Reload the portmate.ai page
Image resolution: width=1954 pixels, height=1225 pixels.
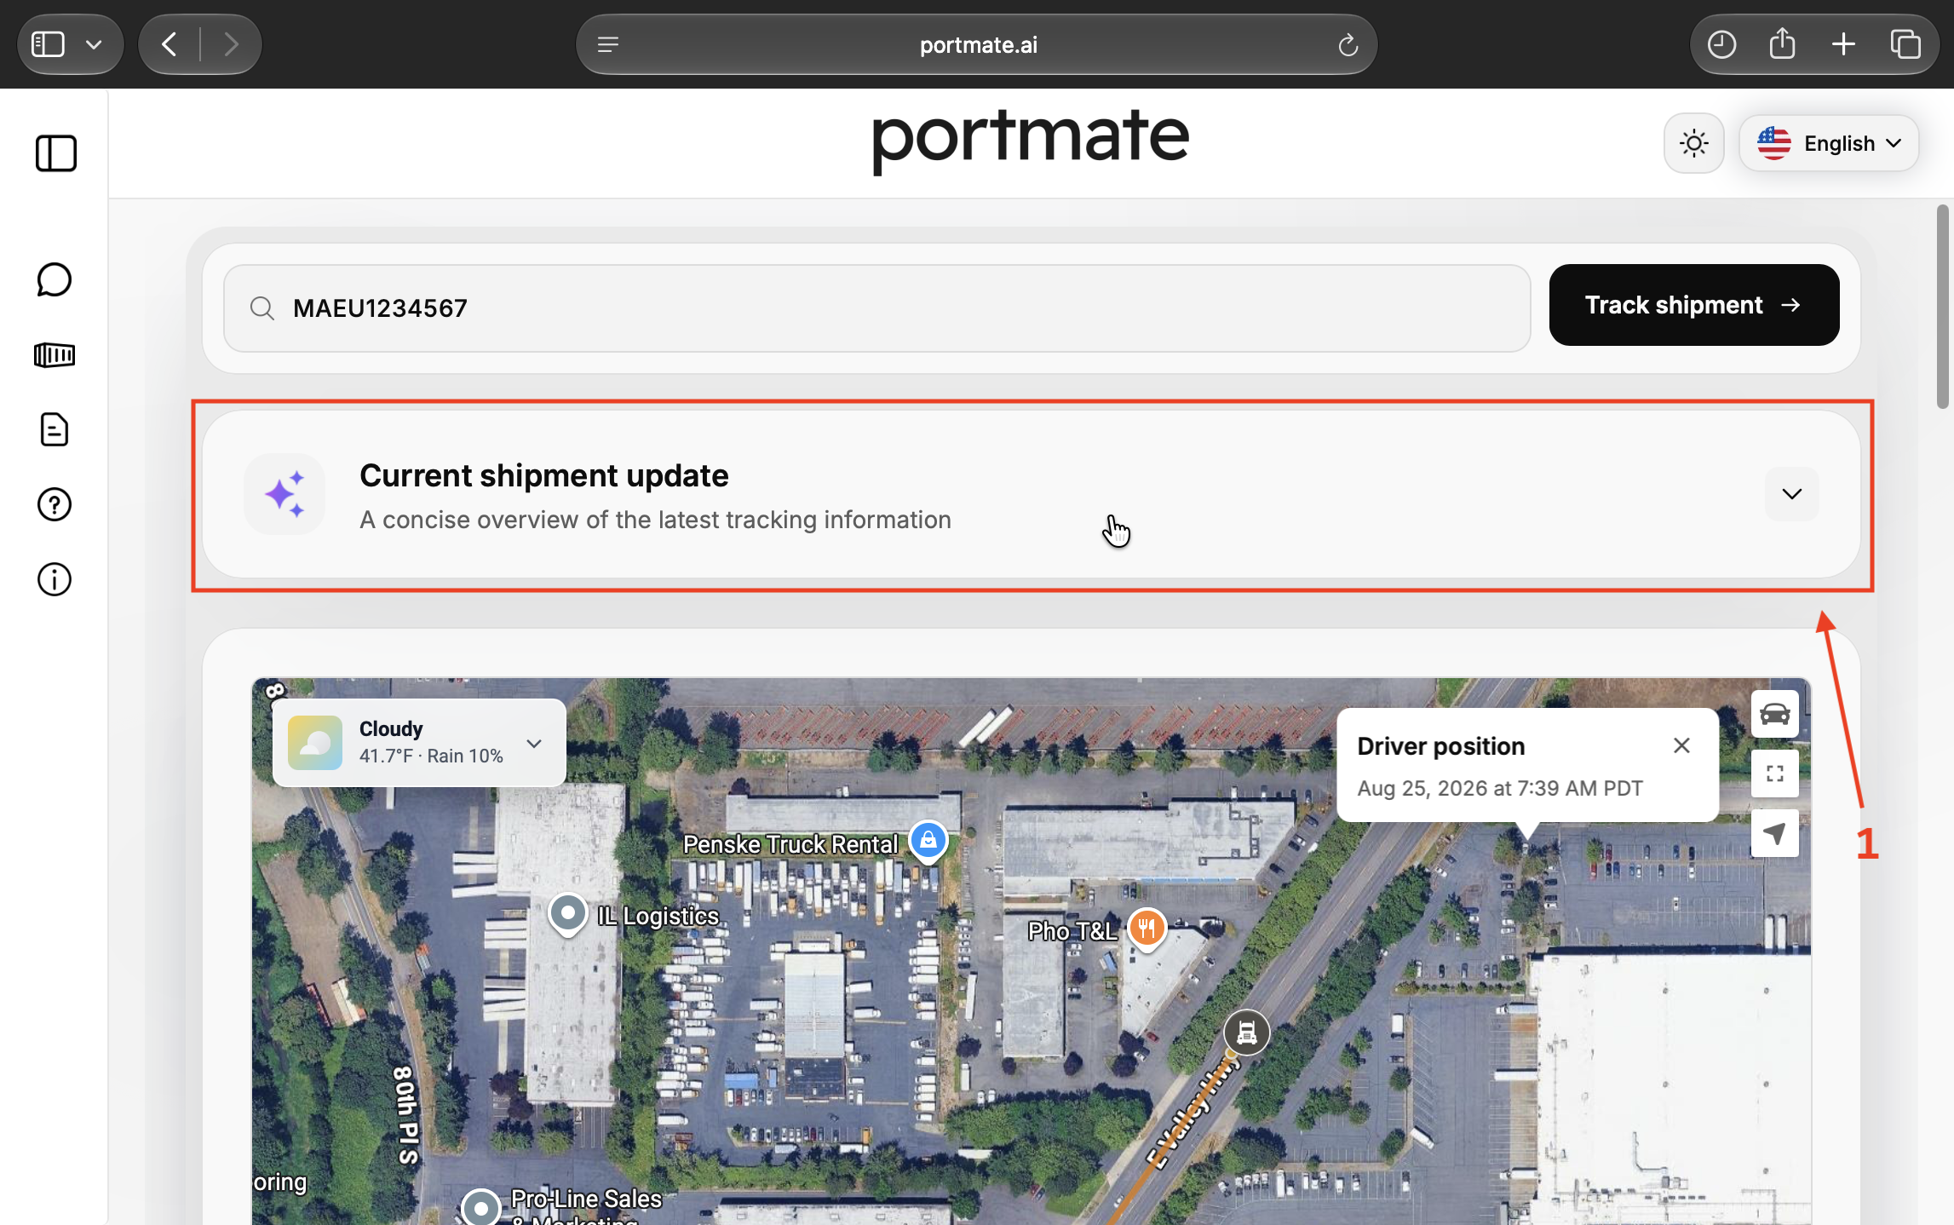point(1348,44)
